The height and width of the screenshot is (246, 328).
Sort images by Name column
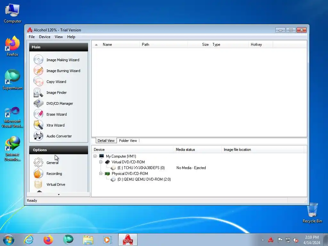120,45
